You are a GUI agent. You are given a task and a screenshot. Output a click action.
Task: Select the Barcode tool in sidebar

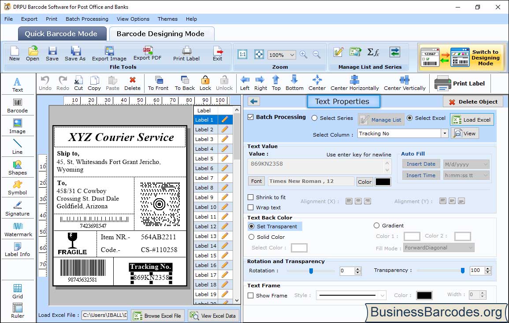coord(18,106)
